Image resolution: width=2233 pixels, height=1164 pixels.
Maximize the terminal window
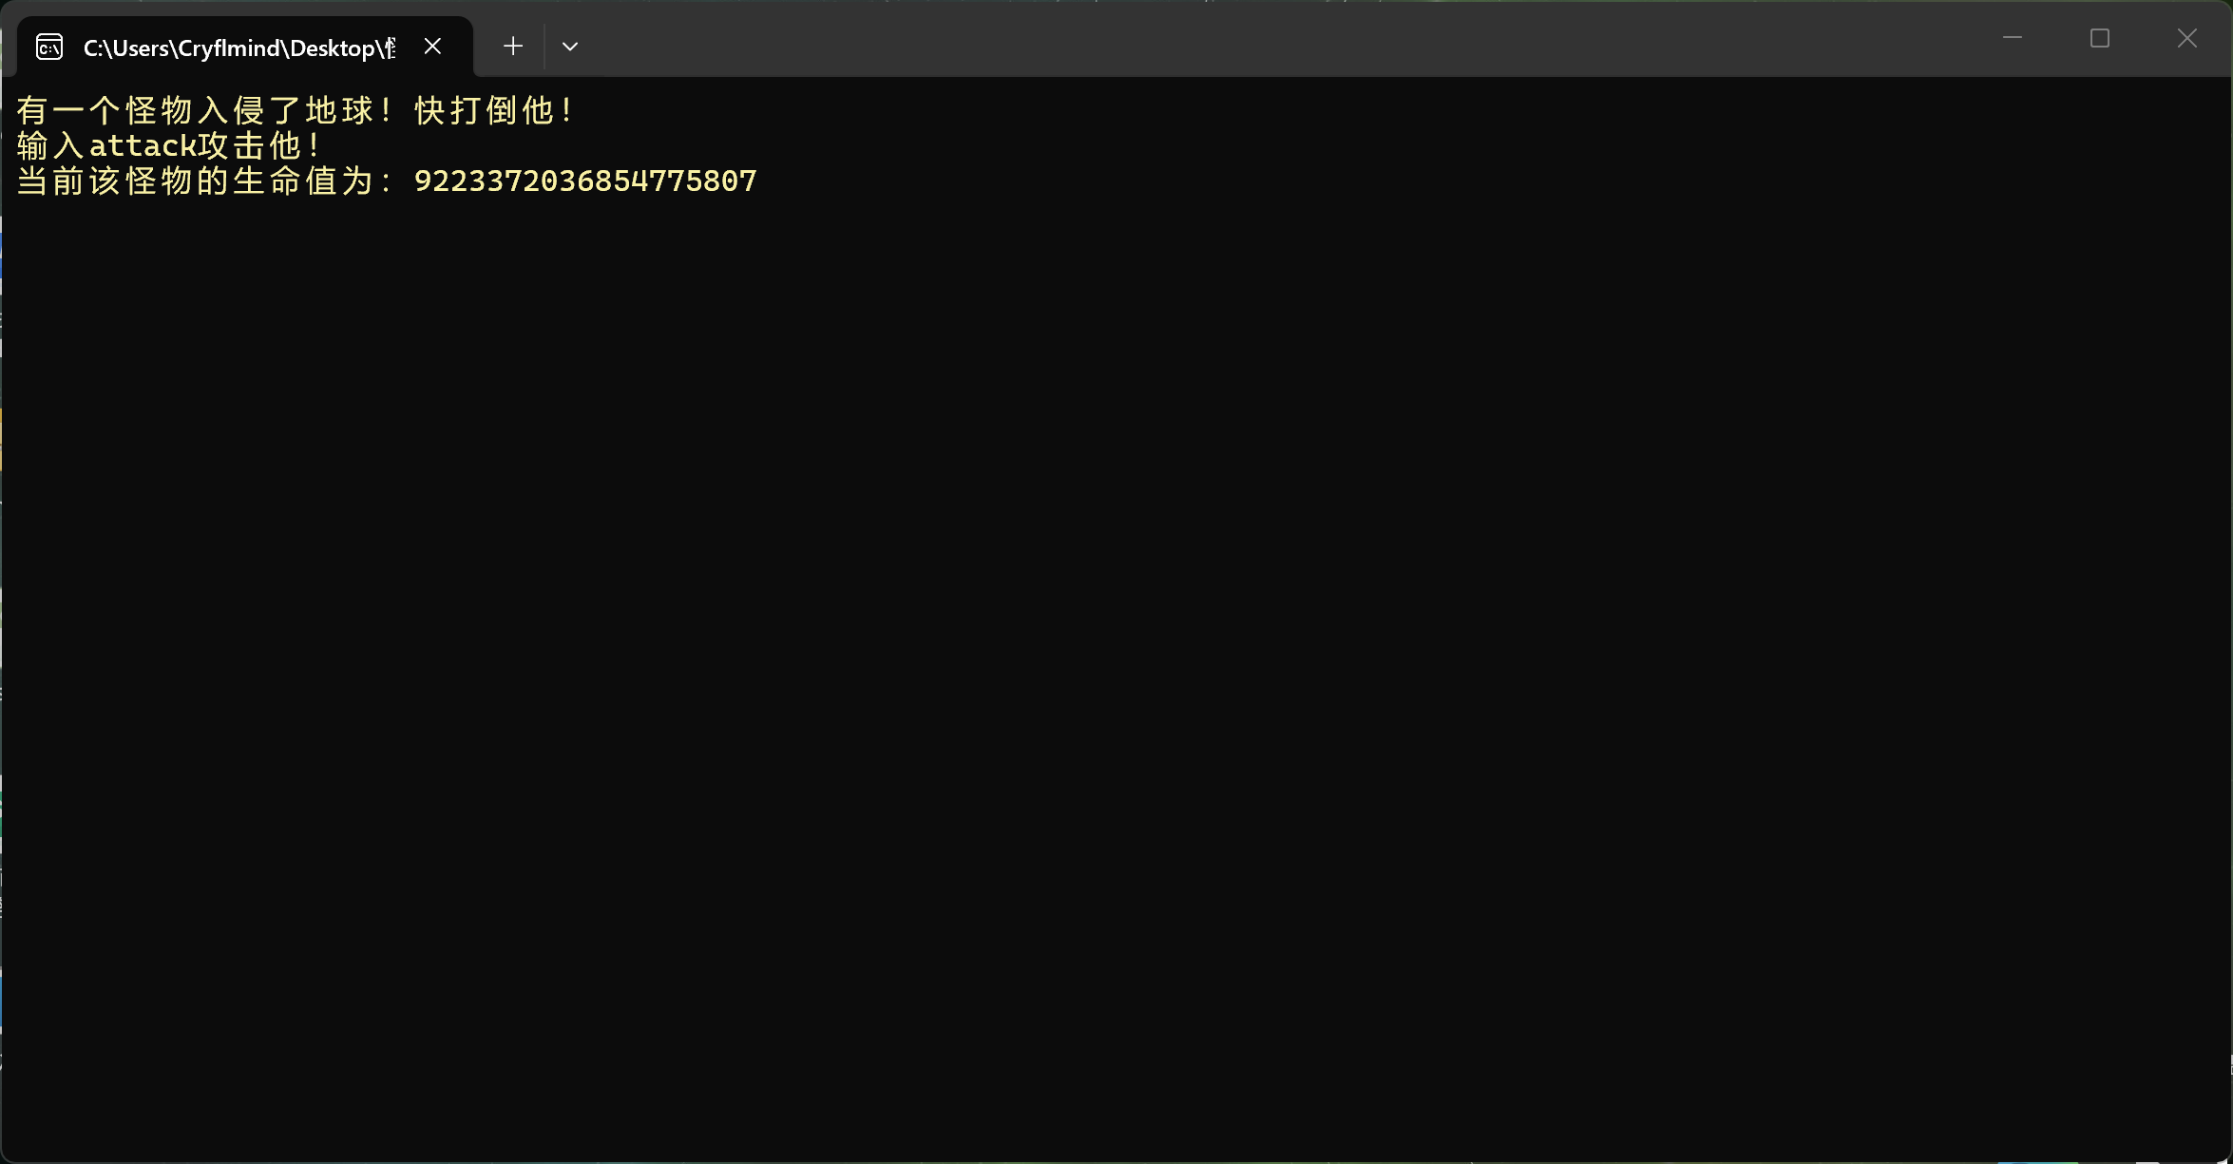click(2100, 38)
